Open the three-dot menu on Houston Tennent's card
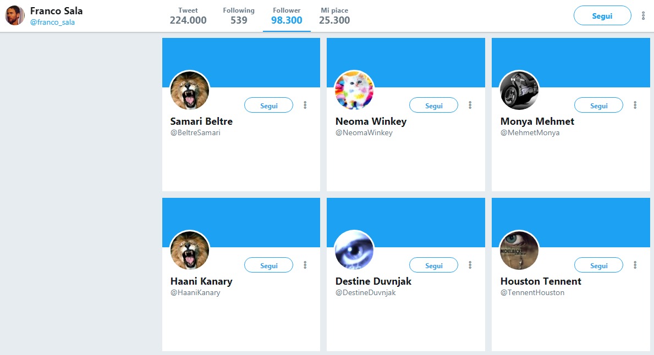Viewport: 654px width, 355px height. (635, 265)
